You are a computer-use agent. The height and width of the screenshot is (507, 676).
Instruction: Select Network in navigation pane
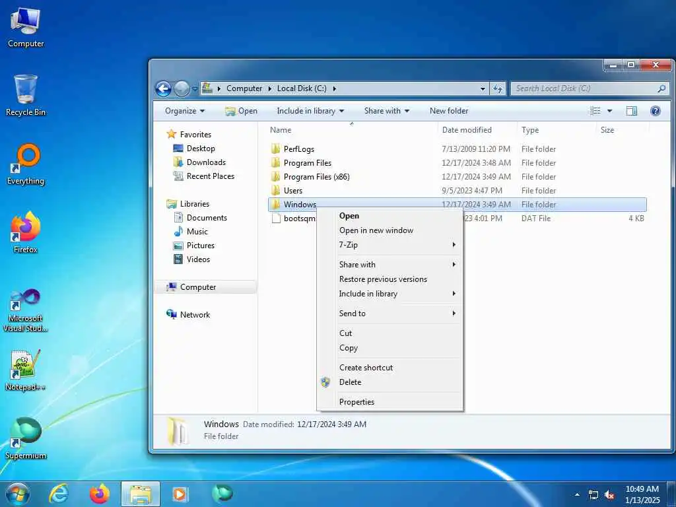point(188,315)
